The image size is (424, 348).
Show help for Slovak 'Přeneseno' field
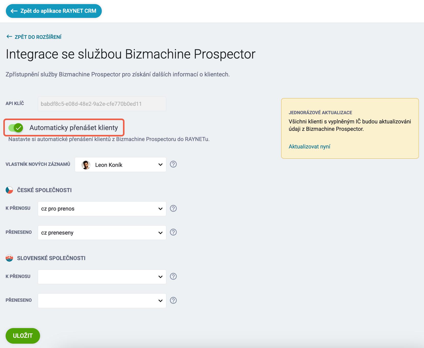(x=173, y=300)
